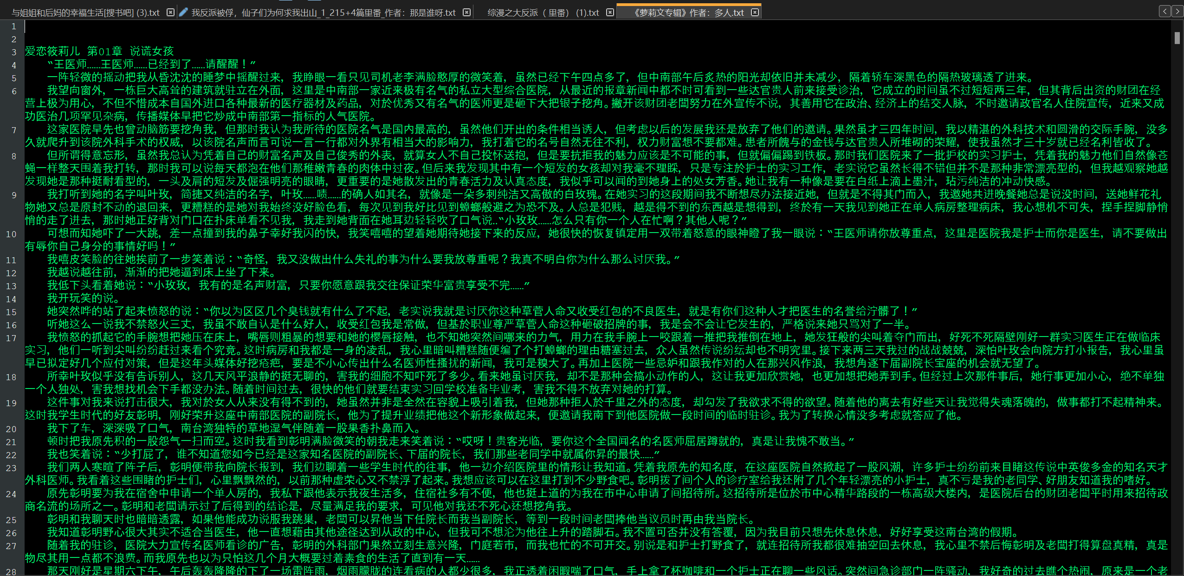The height and width of the screenshot is (576, 1184).
Task: Close the 综漫之大反派 (1).txt tab
Action: coord(610,13)
